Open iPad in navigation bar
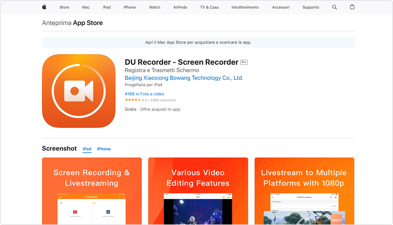Image resolution: width=393 pixels, height=225 pixels. point(107,7)
